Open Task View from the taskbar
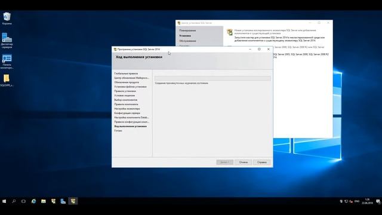The width and height of the screenshot is (382, 215). (23, 201)
